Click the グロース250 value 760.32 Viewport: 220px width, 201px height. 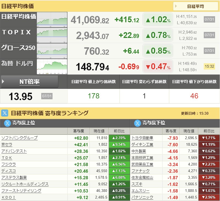coord(97,51)
